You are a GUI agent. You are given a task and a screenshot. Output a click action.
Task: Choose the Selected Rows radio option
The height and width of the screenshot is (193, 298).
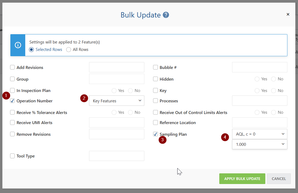tap(31, 50)
